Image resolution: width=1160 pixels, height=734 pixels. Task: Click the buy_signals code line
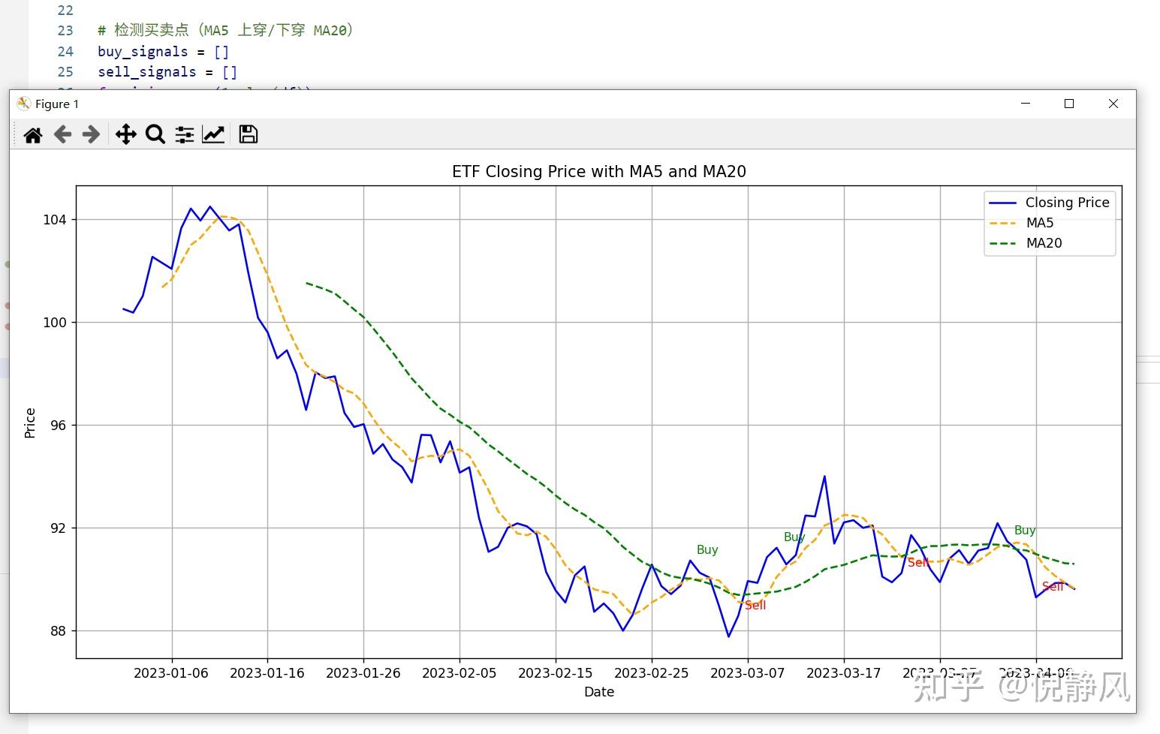pyautogui.click(x=163, y=52)
